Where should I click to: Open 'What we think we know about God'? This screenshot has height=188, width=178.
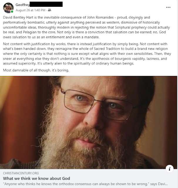pos(36,178)
